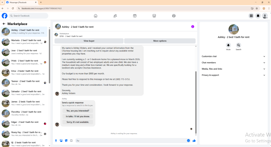Screen dimensions: 271x147
Task: Open Tannor conversation
Action: coord(24,83)
